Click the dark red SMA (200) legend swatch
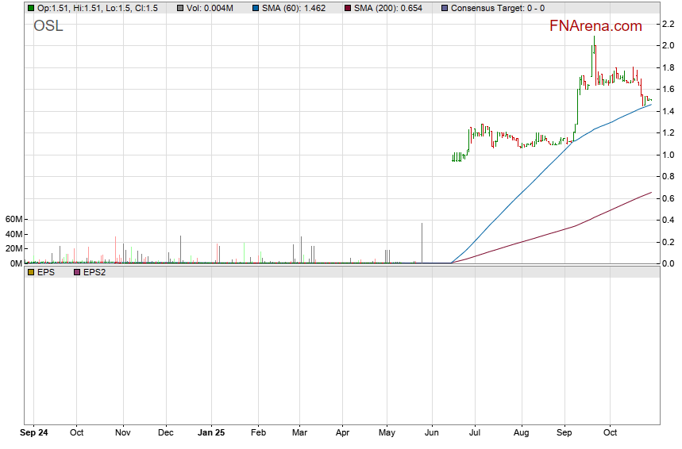Viewport: 682px width, 449px height. tap(349, 8)
